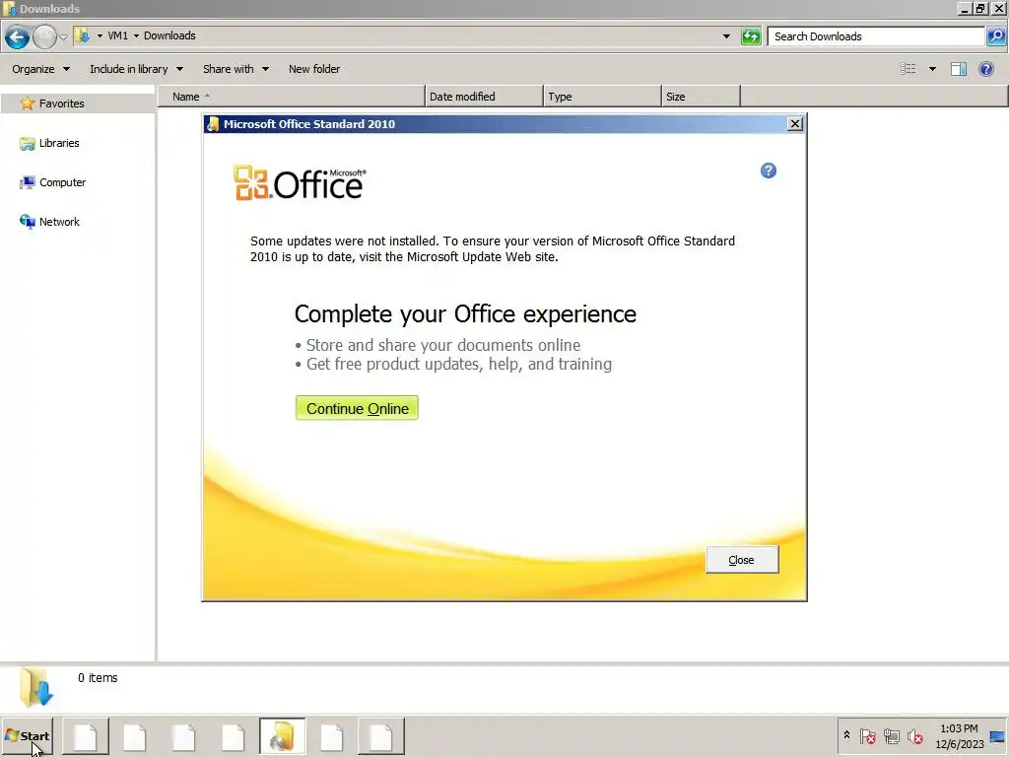Click the Computer monitor icon
Viewport: 1009px width, 757px height.
coord(27,182)
